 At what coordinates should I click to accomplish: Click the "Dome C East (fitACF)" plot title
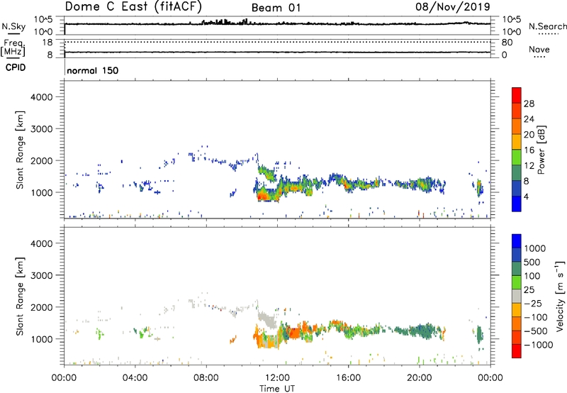133,6
